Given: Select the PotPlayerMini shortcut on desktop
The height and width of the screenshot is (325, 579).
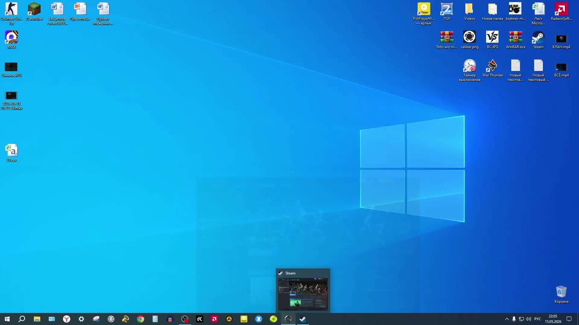Looking at the screenshot, I should 424,14.
